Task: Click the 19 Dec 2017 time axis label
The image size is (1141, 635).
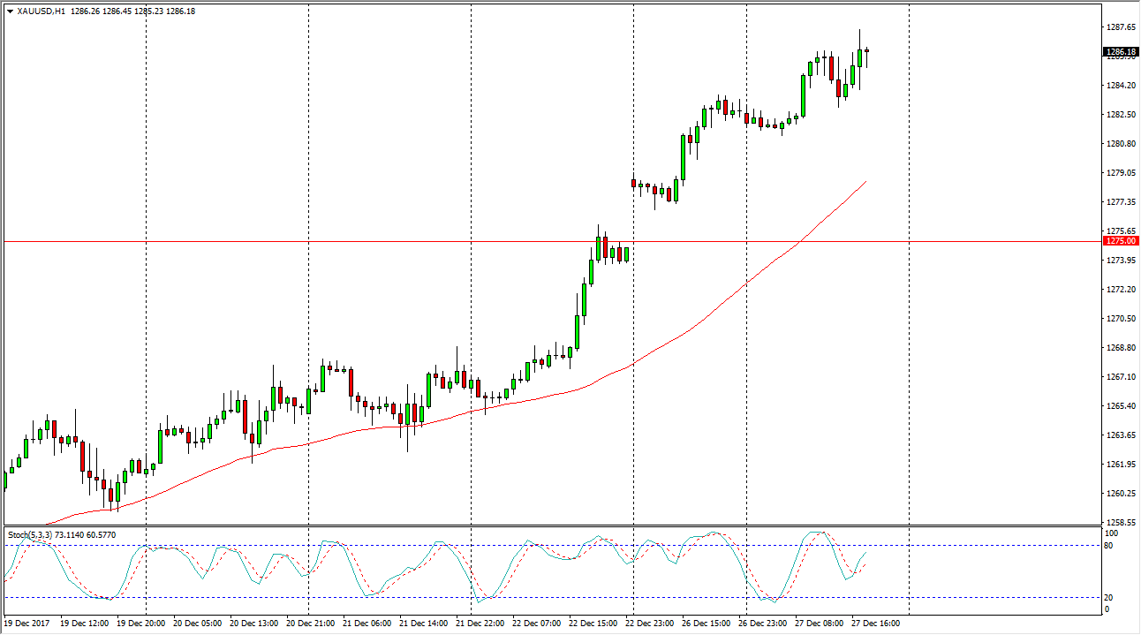Action: (26, 623)
